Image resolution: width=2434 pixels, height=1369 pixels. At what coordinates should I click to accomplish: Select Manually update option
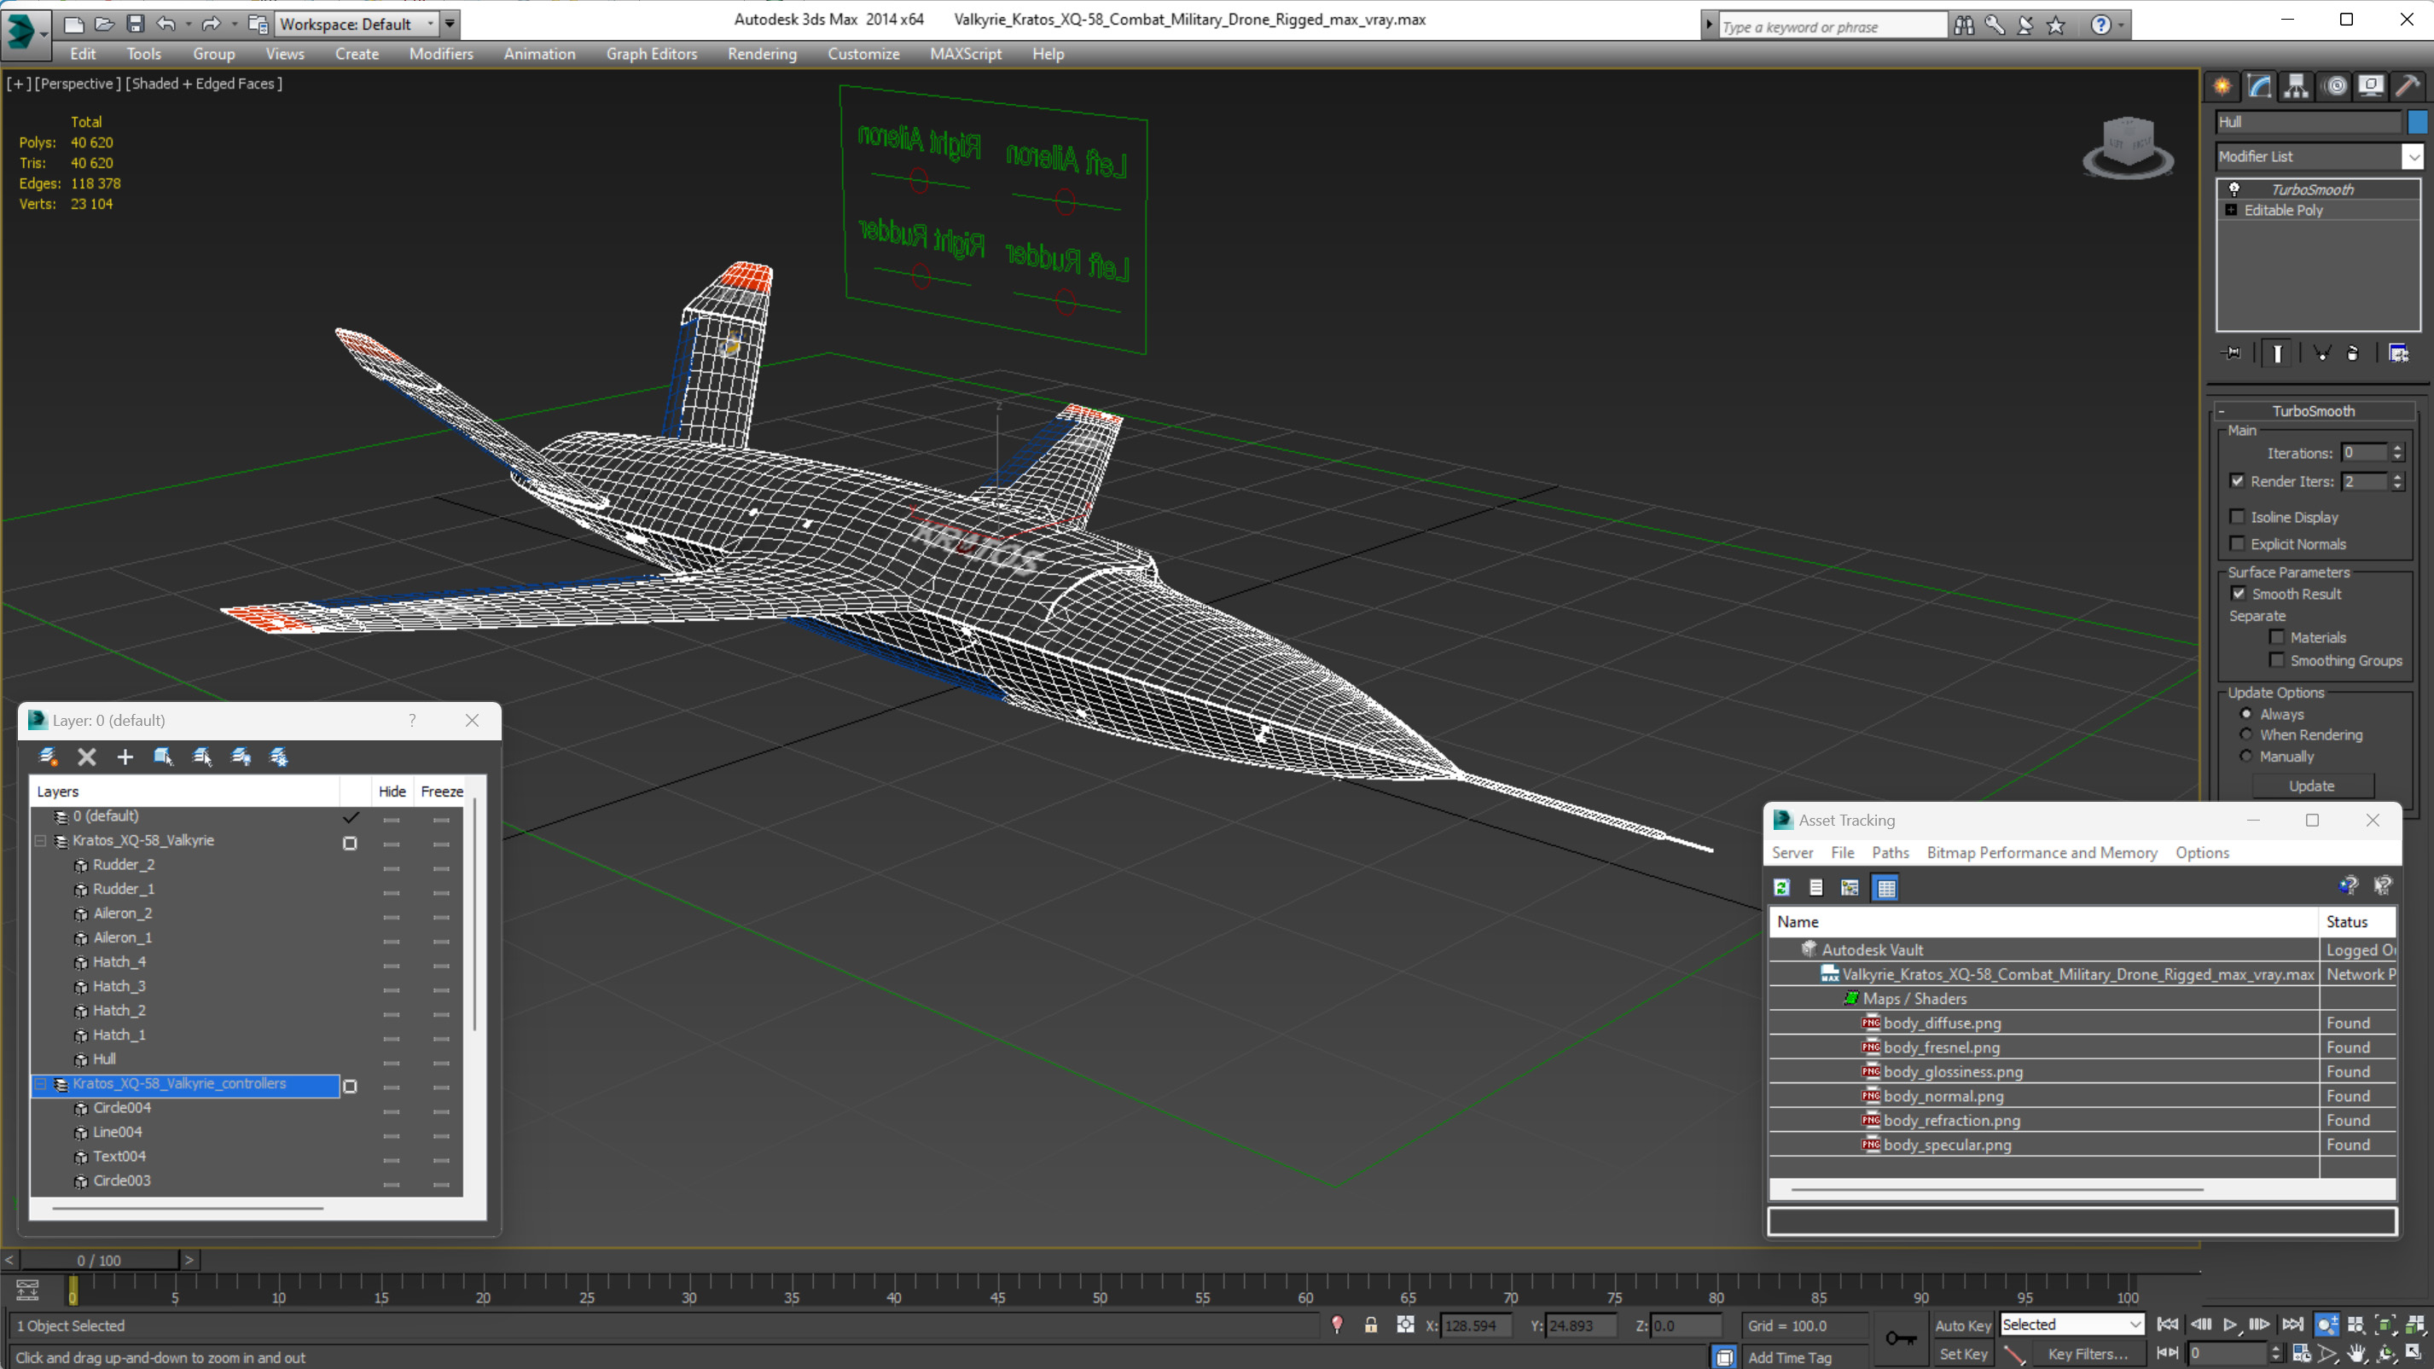[2246, 756]
